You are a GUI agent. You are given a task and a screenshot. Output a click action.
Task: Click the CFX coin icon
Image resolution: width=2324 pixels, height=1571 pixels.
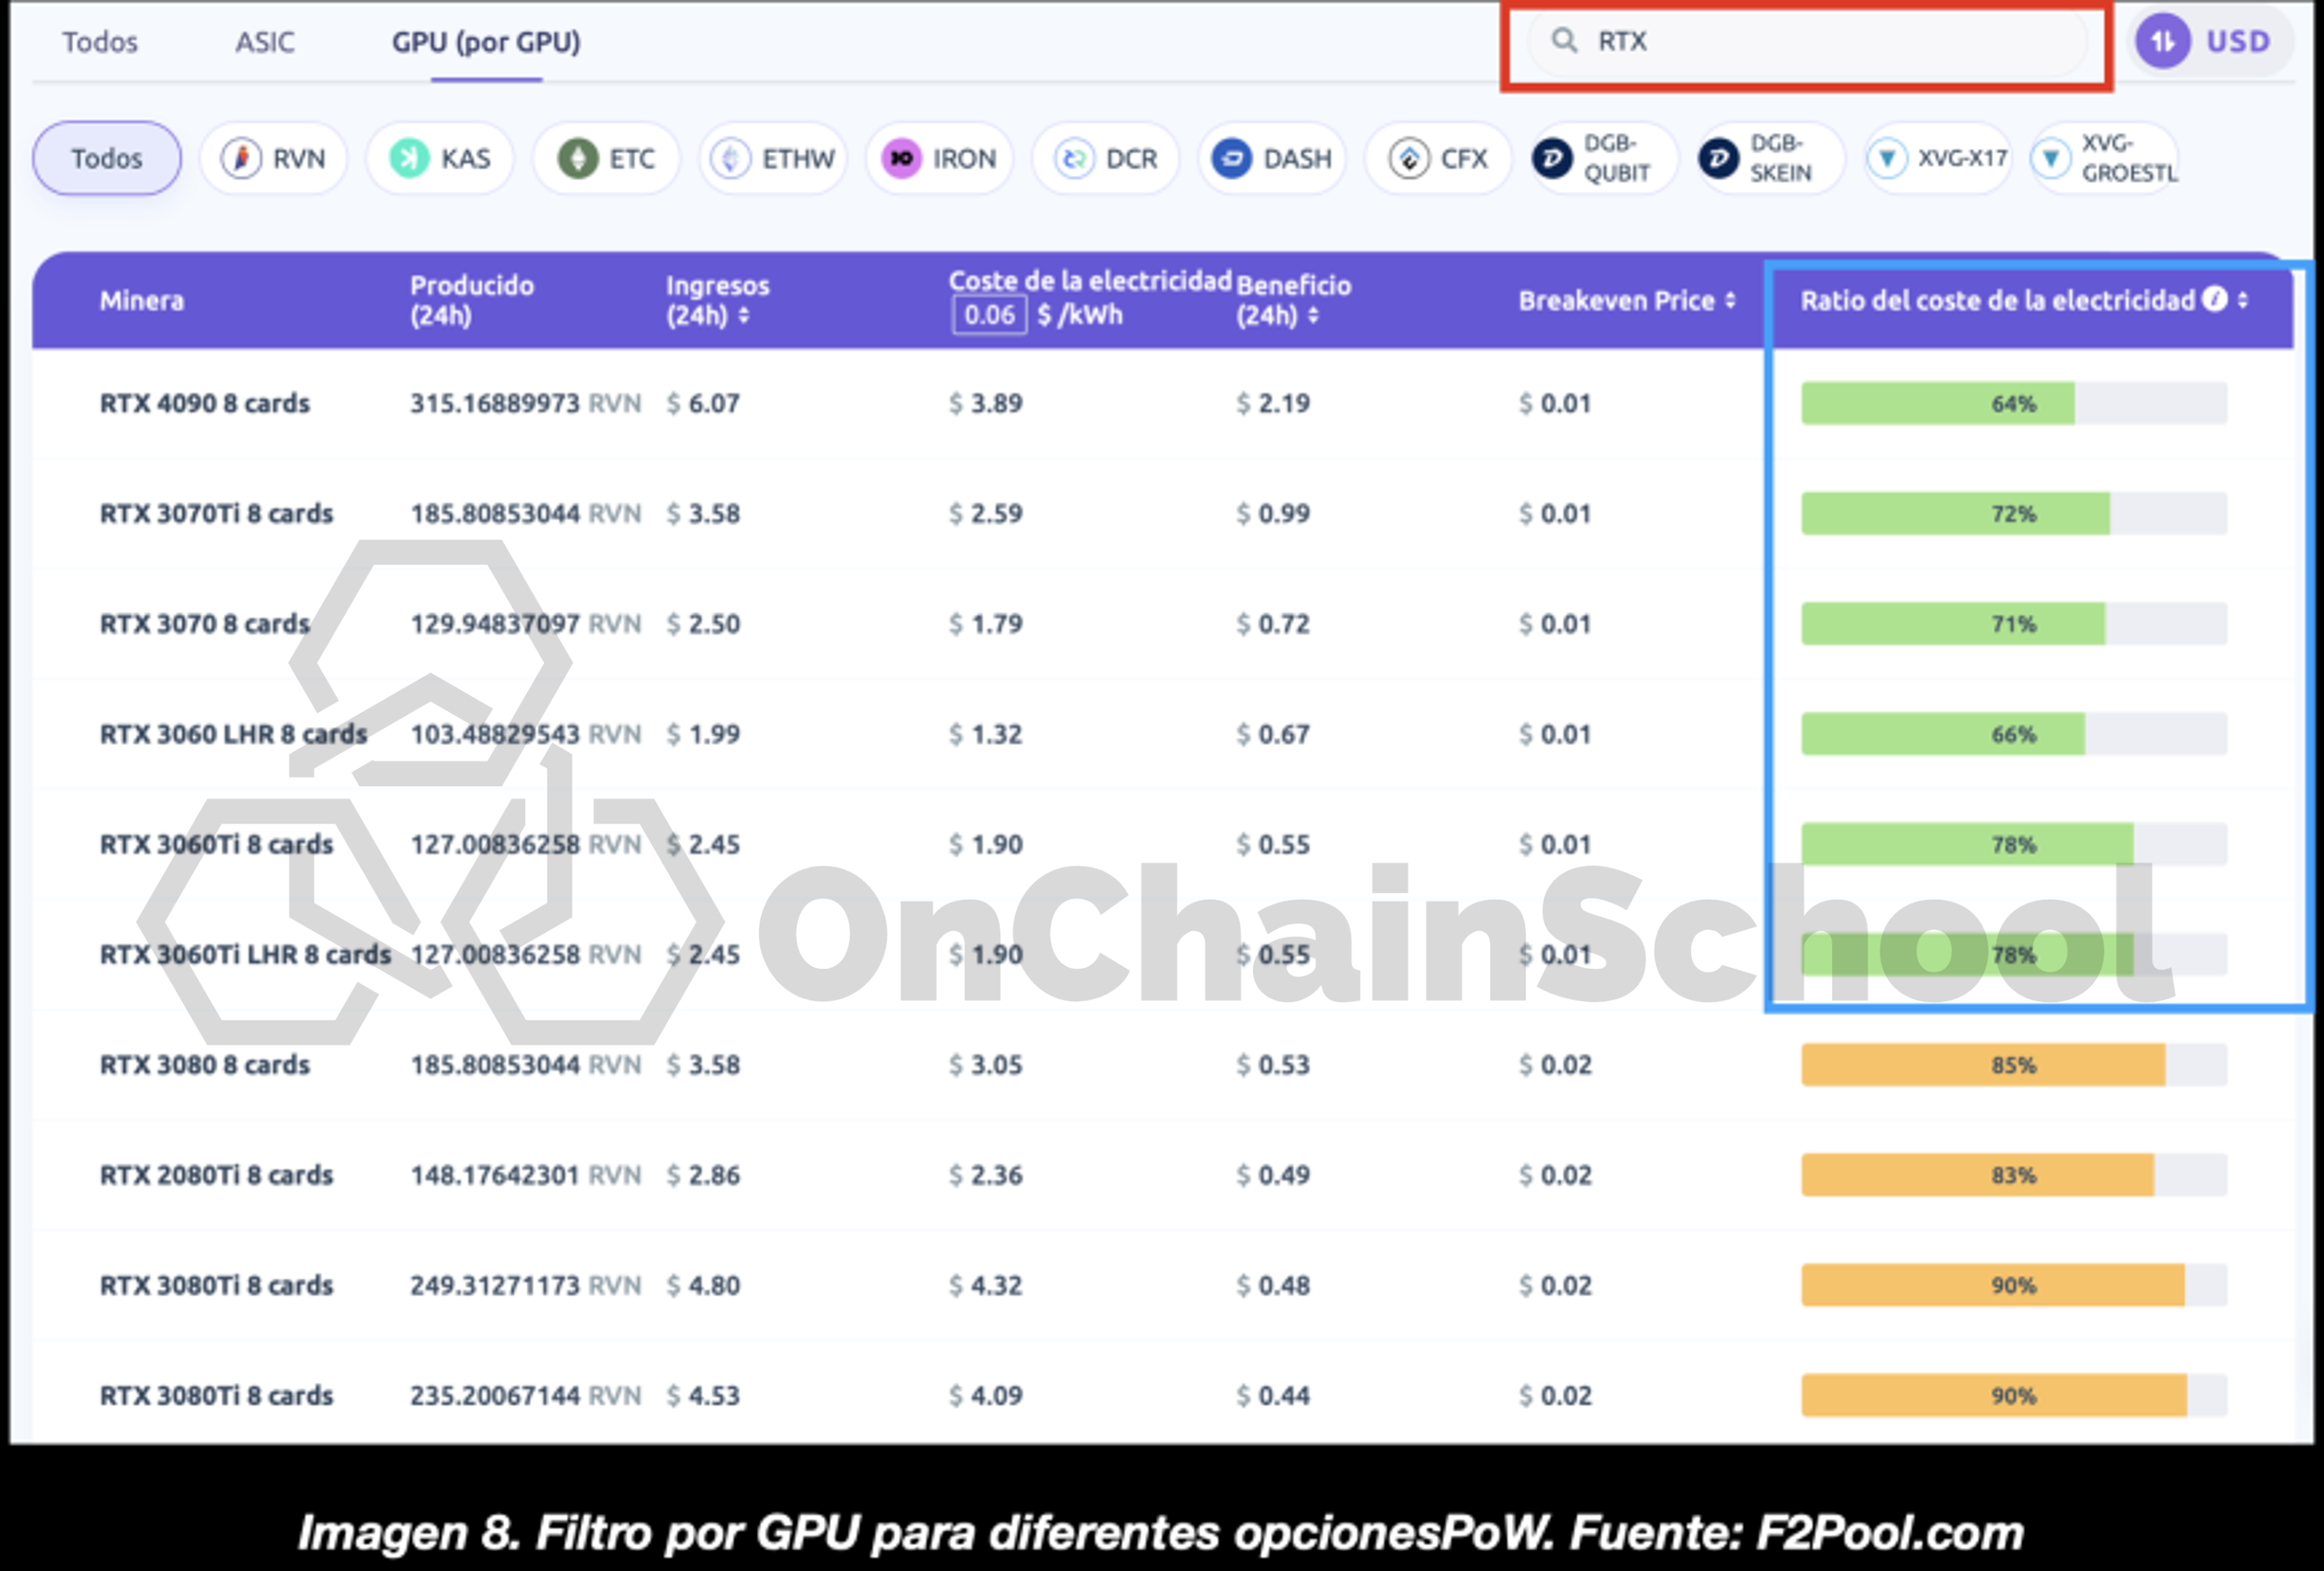[1409, 158]
